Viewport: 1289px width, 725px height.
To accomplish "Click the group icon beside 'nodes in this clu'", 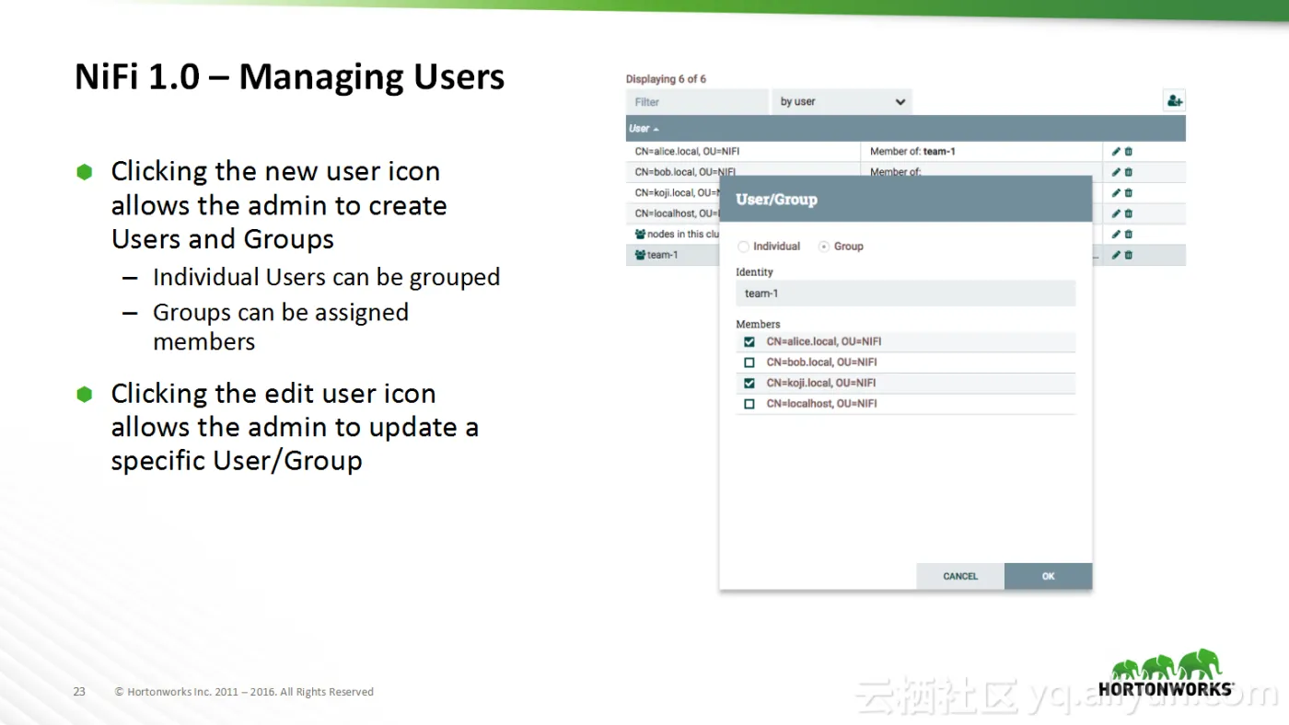I will [x=640, y=234].
